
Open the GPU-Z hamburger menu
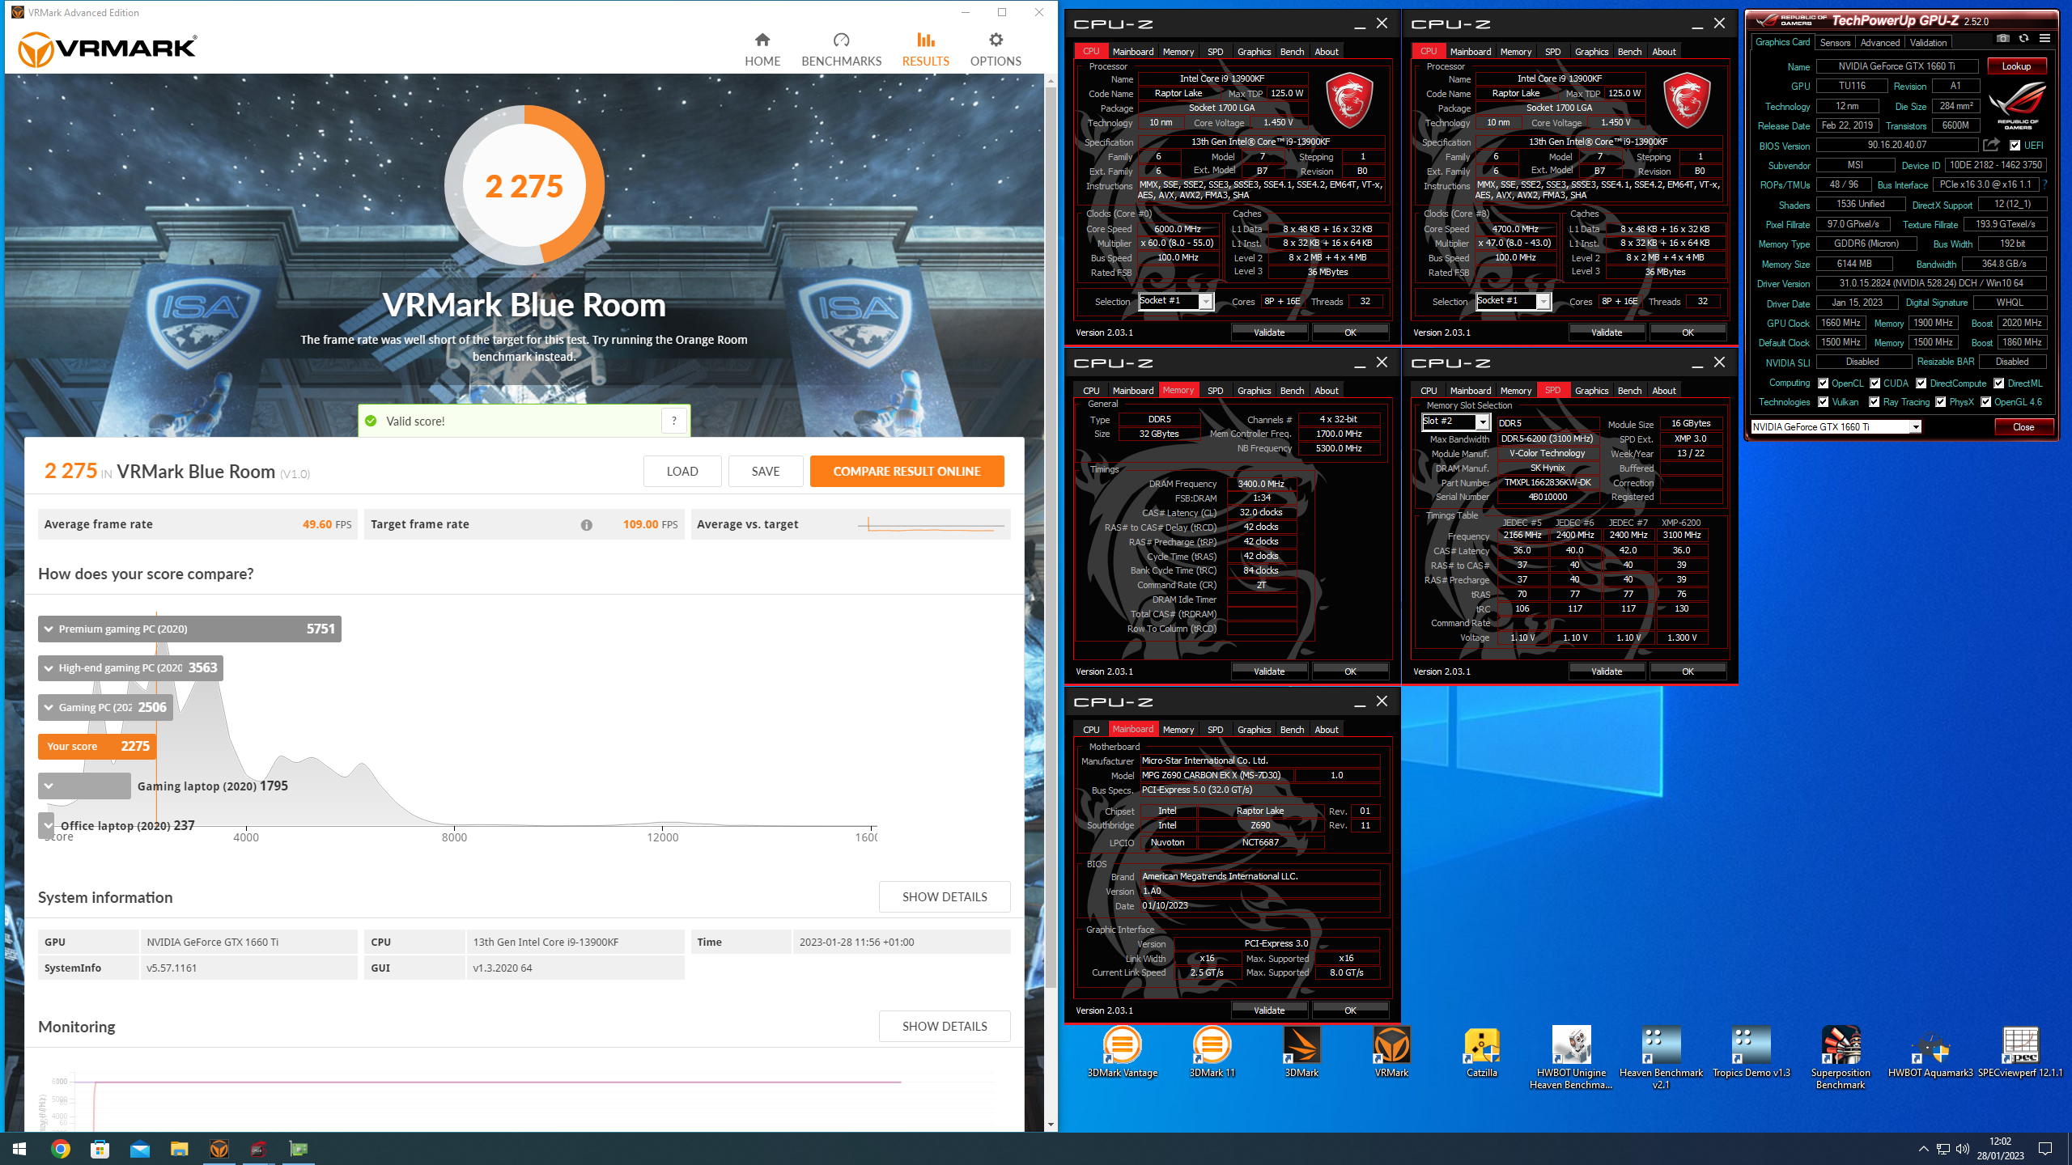(x=2044, y=38)
